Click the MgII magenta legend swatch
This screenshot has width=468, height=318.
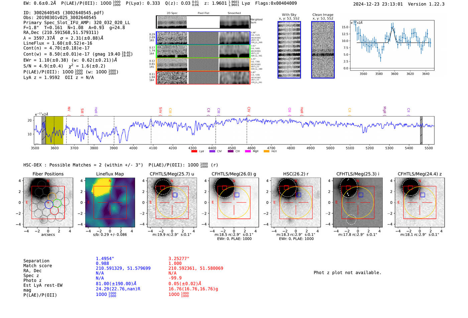click(248, 151)
